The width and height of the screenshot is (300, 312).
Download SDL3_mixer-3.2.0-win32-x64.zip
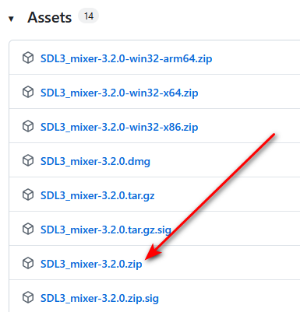(119, 93)
